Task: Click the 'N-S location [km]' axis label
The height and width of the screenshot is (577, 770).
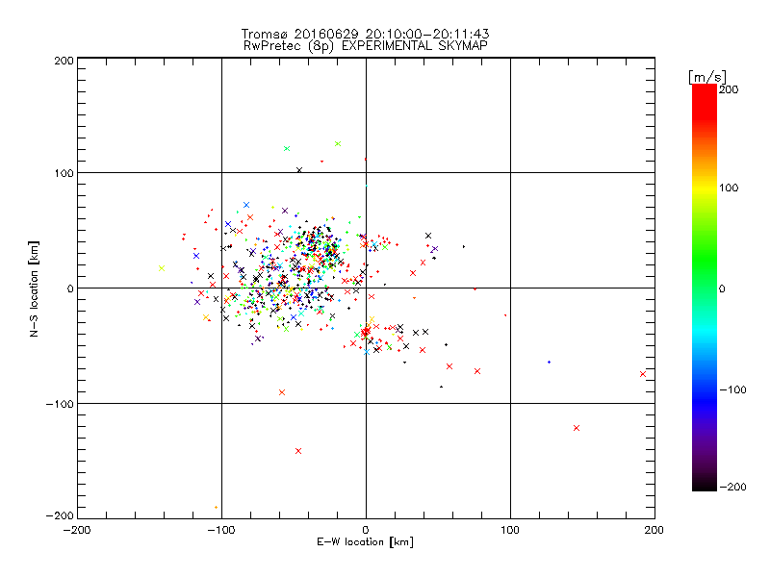Action: (34, 289)
